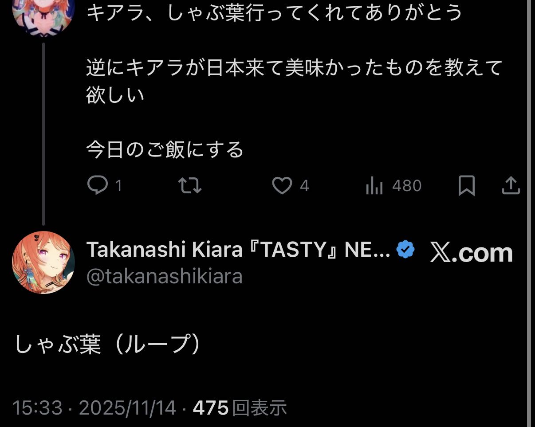The width and height of the screenshot is (535, 427).
Task: Open the Takanashi Kiara『TASTY』display name
Action: (x=238, y=251)
